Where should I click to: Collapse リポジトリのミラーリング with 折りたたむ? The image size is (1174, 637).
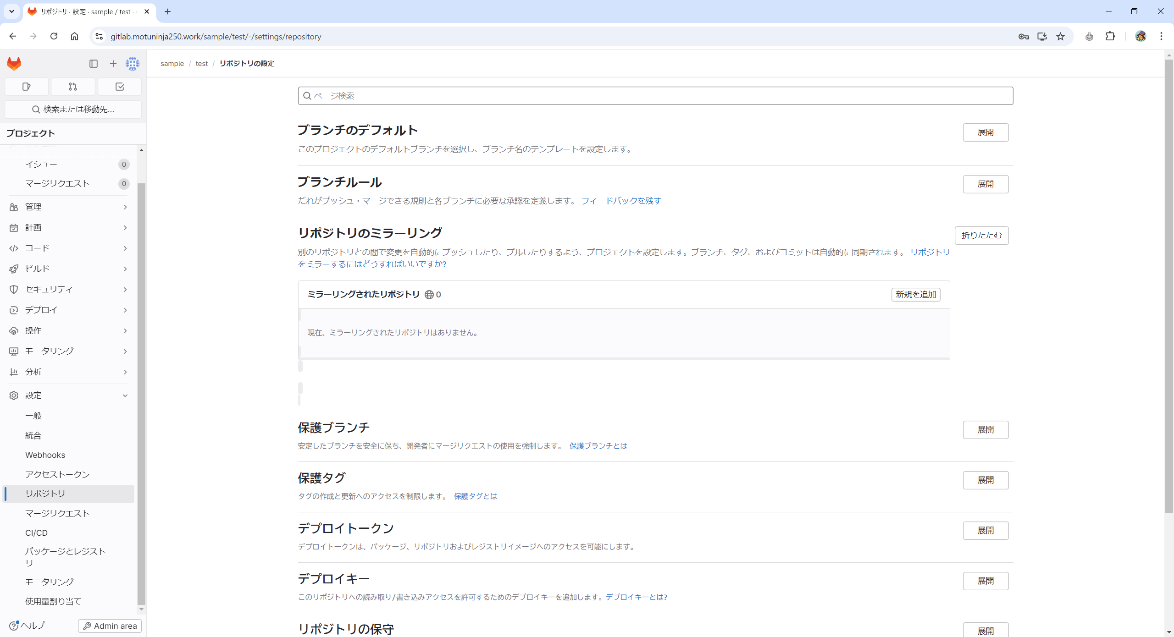click(981, 236)
